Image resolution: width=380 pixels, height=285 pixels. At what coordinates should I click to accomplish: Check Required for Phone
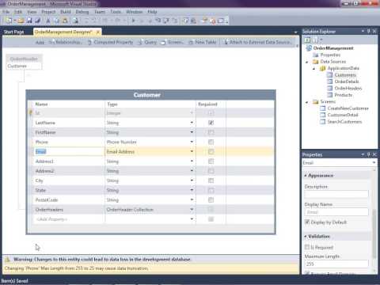click(211, 142)
